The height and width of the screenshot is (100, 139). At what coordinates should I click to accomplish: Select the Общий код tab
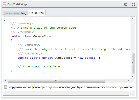click(x=37, y=13)
